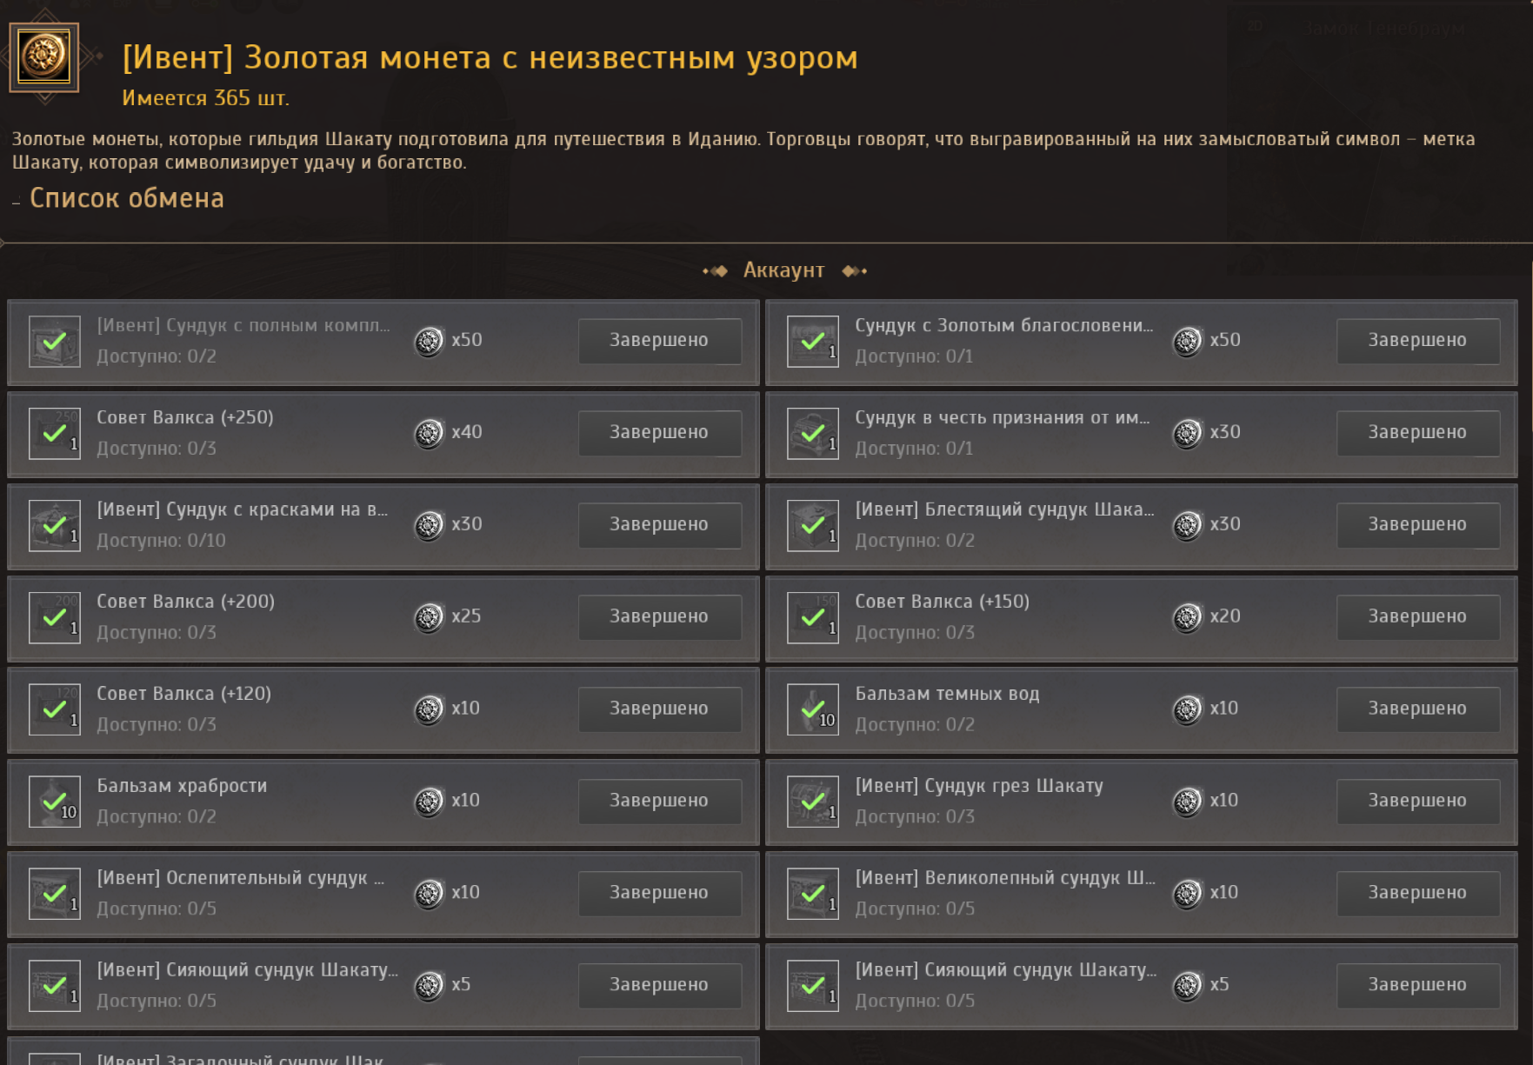Click the Бальзам храбрости item icon

click(54, 802)
